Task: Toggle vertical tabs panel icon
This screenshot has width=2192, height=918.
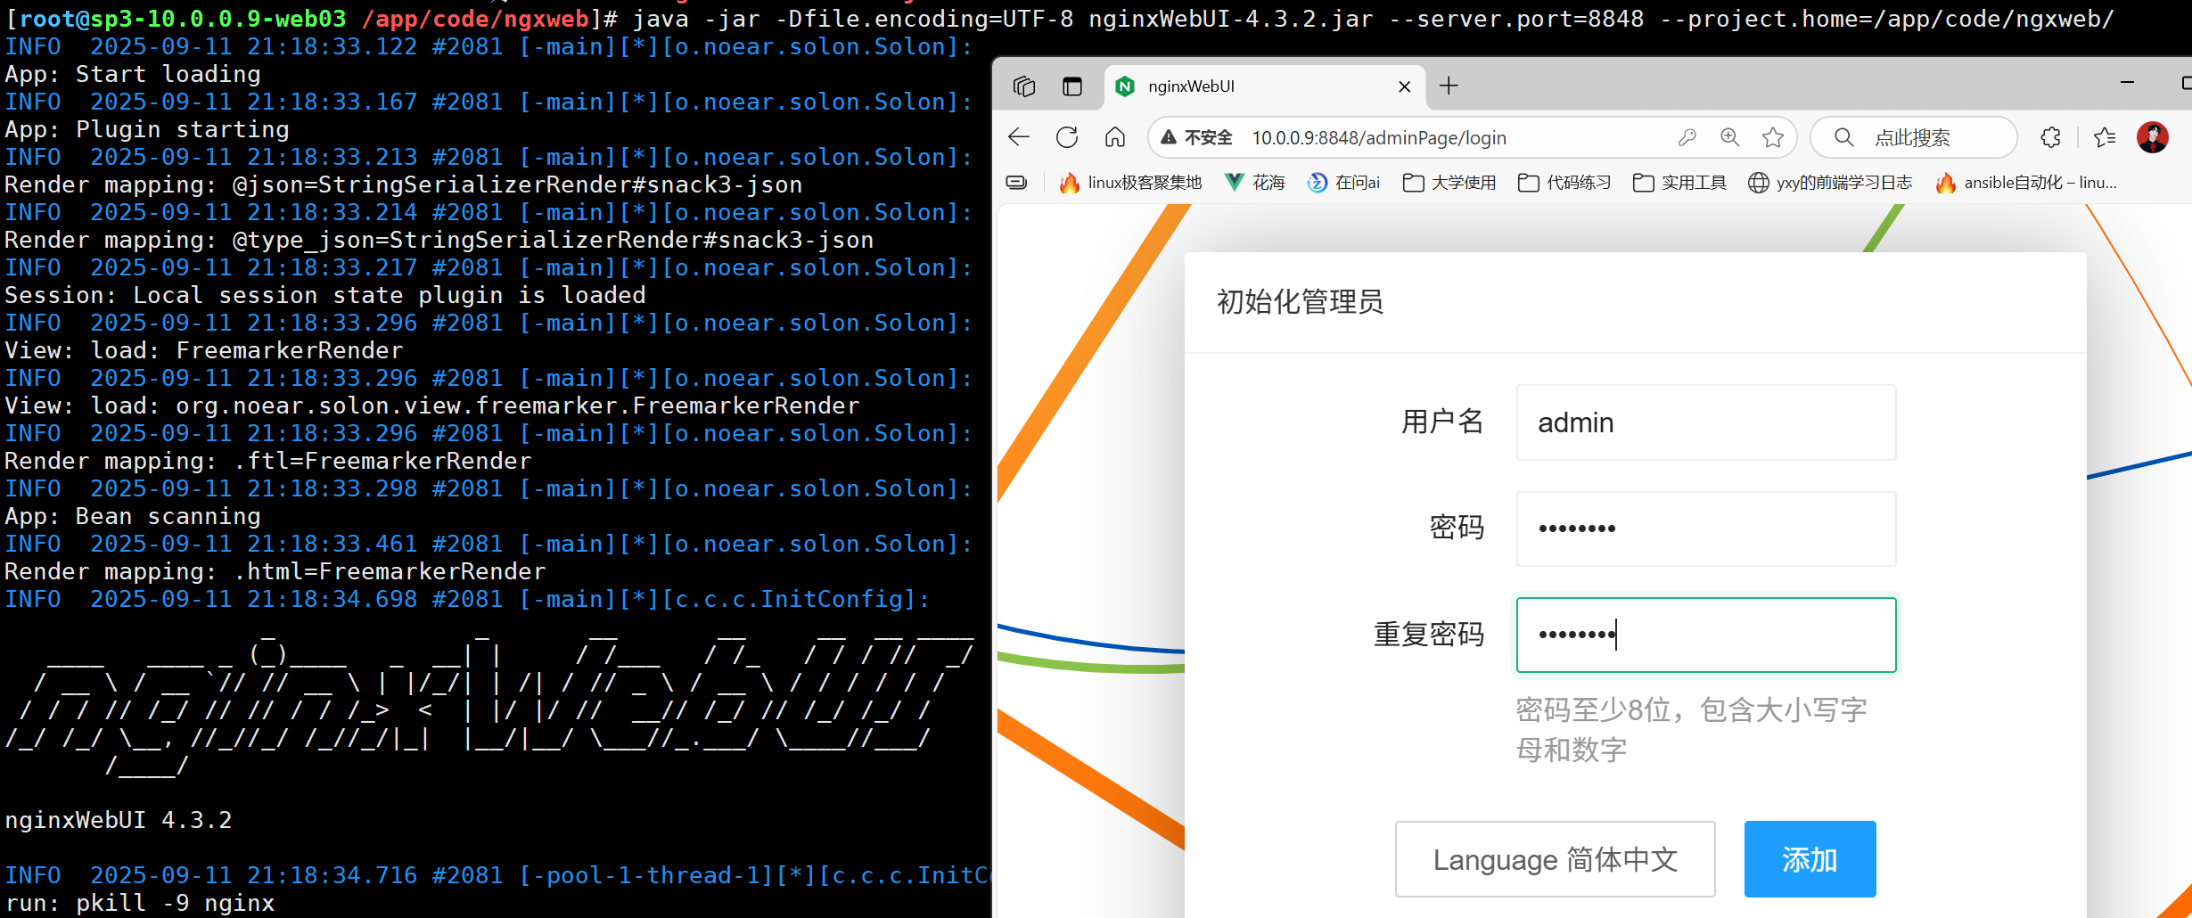Action: coord(1072,86)
